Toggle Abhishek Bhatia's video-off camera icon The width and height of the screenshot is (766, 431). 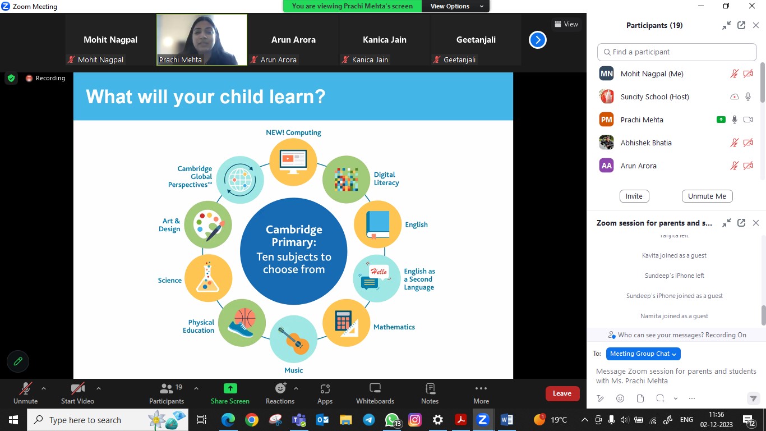[x=748, y=143]
